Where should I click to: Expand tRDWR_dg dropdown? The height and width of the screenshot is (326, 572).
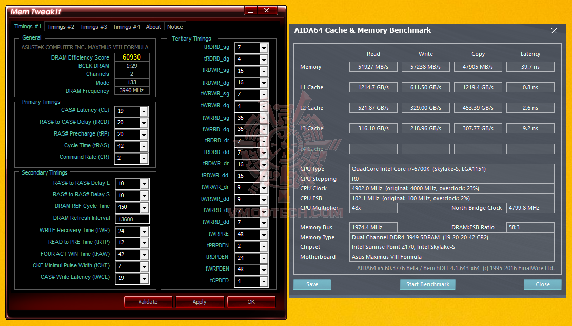(264, 83)
